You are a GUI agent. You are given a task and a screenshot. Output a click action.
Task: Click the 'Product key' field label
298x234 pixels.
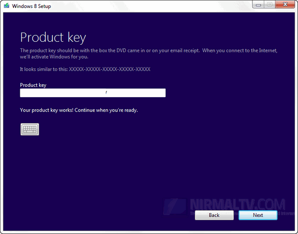[33, 85]
